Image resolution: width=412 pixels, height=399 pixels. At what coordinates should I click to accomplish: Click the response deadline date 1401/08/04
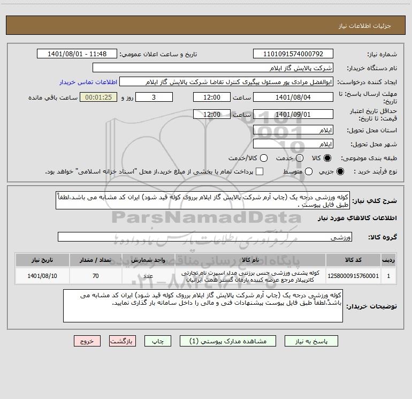[x=293, y=97]
